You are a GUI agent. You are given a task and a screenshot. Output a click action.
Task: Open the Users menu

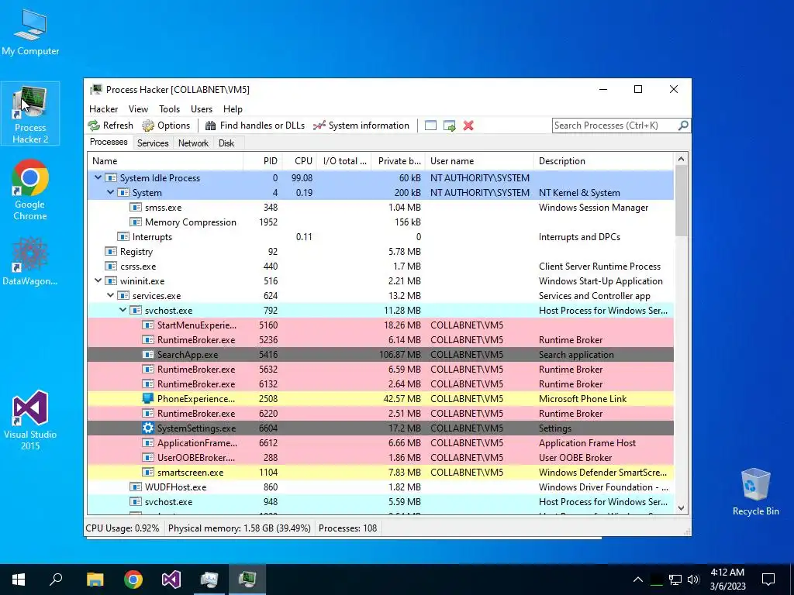[202, 108]
